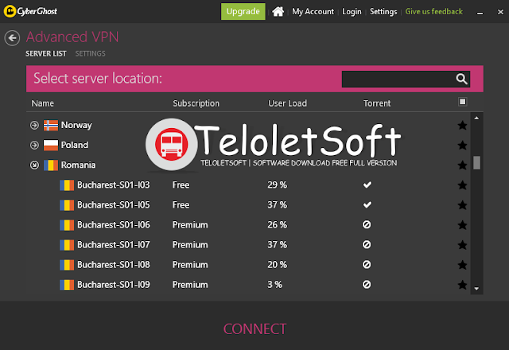Click the Poland country name
The image size is (509, 350).
[74, 145]
